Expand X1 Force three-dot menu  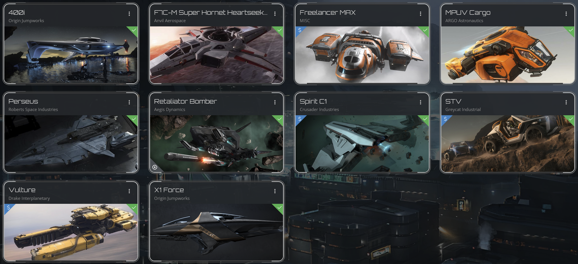tap(275, 191)
